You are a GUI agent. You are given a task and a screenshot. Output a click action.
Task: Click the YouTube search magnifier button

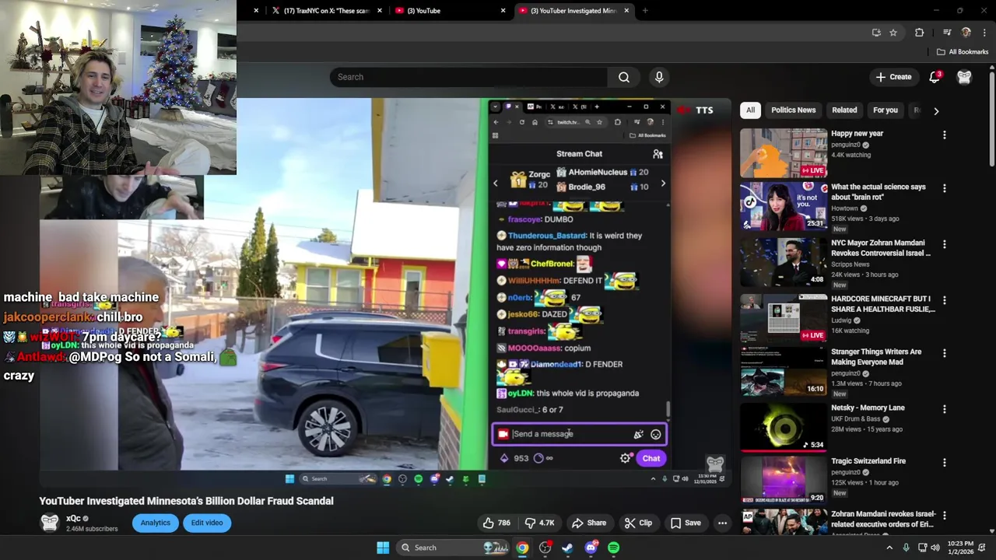coord(623,77)
